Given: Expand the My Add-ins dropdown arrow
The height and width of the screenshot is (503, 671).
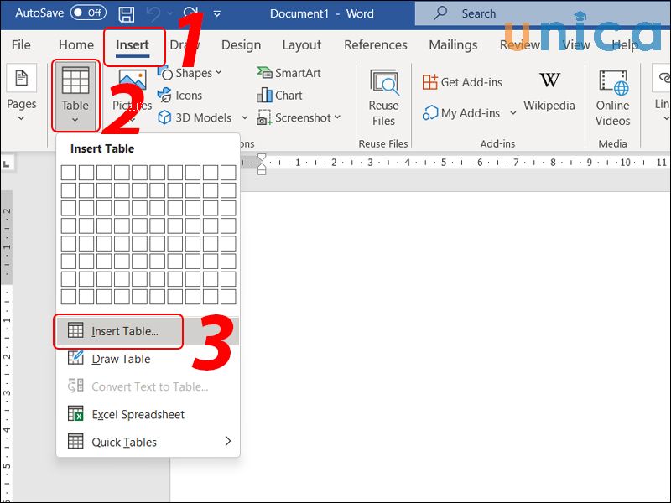Looking at the screenshot, I should 512,113.
